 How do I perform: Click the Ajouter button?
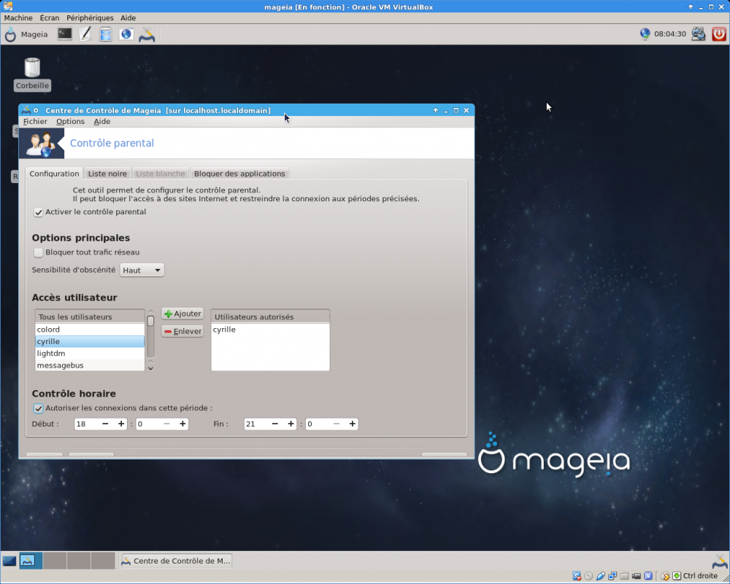pos(182,314)
